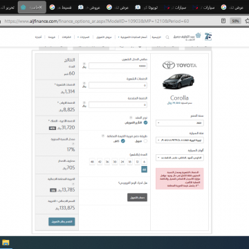Open عروضنا nav item
Screen dimensions: 249x249
tap(51, 37)
